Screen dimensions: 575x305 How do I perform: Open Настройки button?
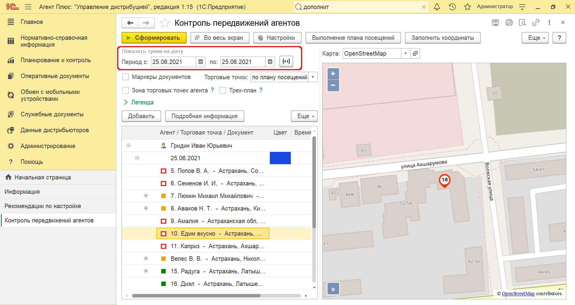pos(277,38)
